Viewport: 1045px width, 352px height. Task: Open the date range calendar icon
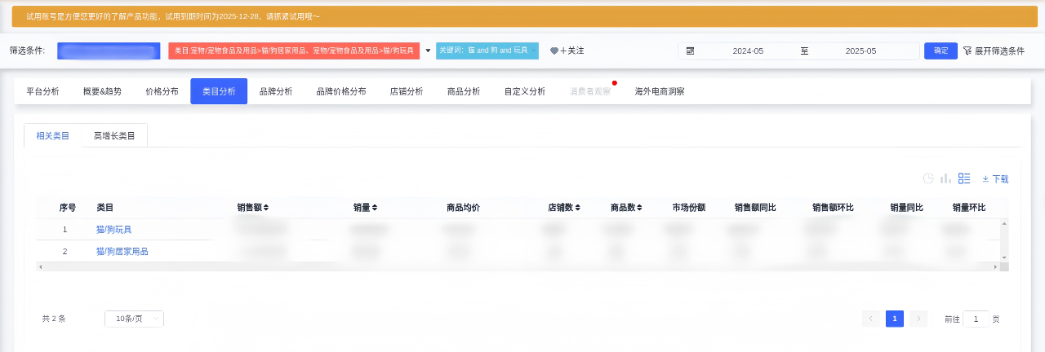pos(690,51)
